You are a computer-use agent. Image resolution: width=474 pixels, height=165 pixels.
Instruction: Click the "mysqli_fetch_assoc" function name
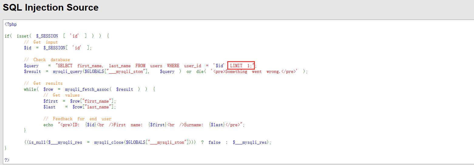(x=87, y=89)
